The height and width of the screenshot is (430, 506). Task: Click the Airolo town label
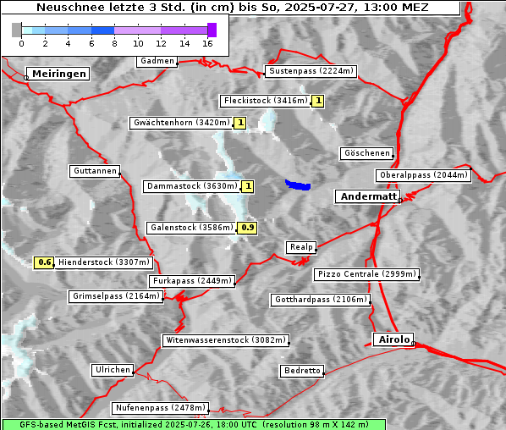(x=393, y=339)
